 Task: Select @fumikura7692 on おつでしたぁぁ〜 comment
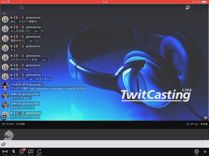30,94
